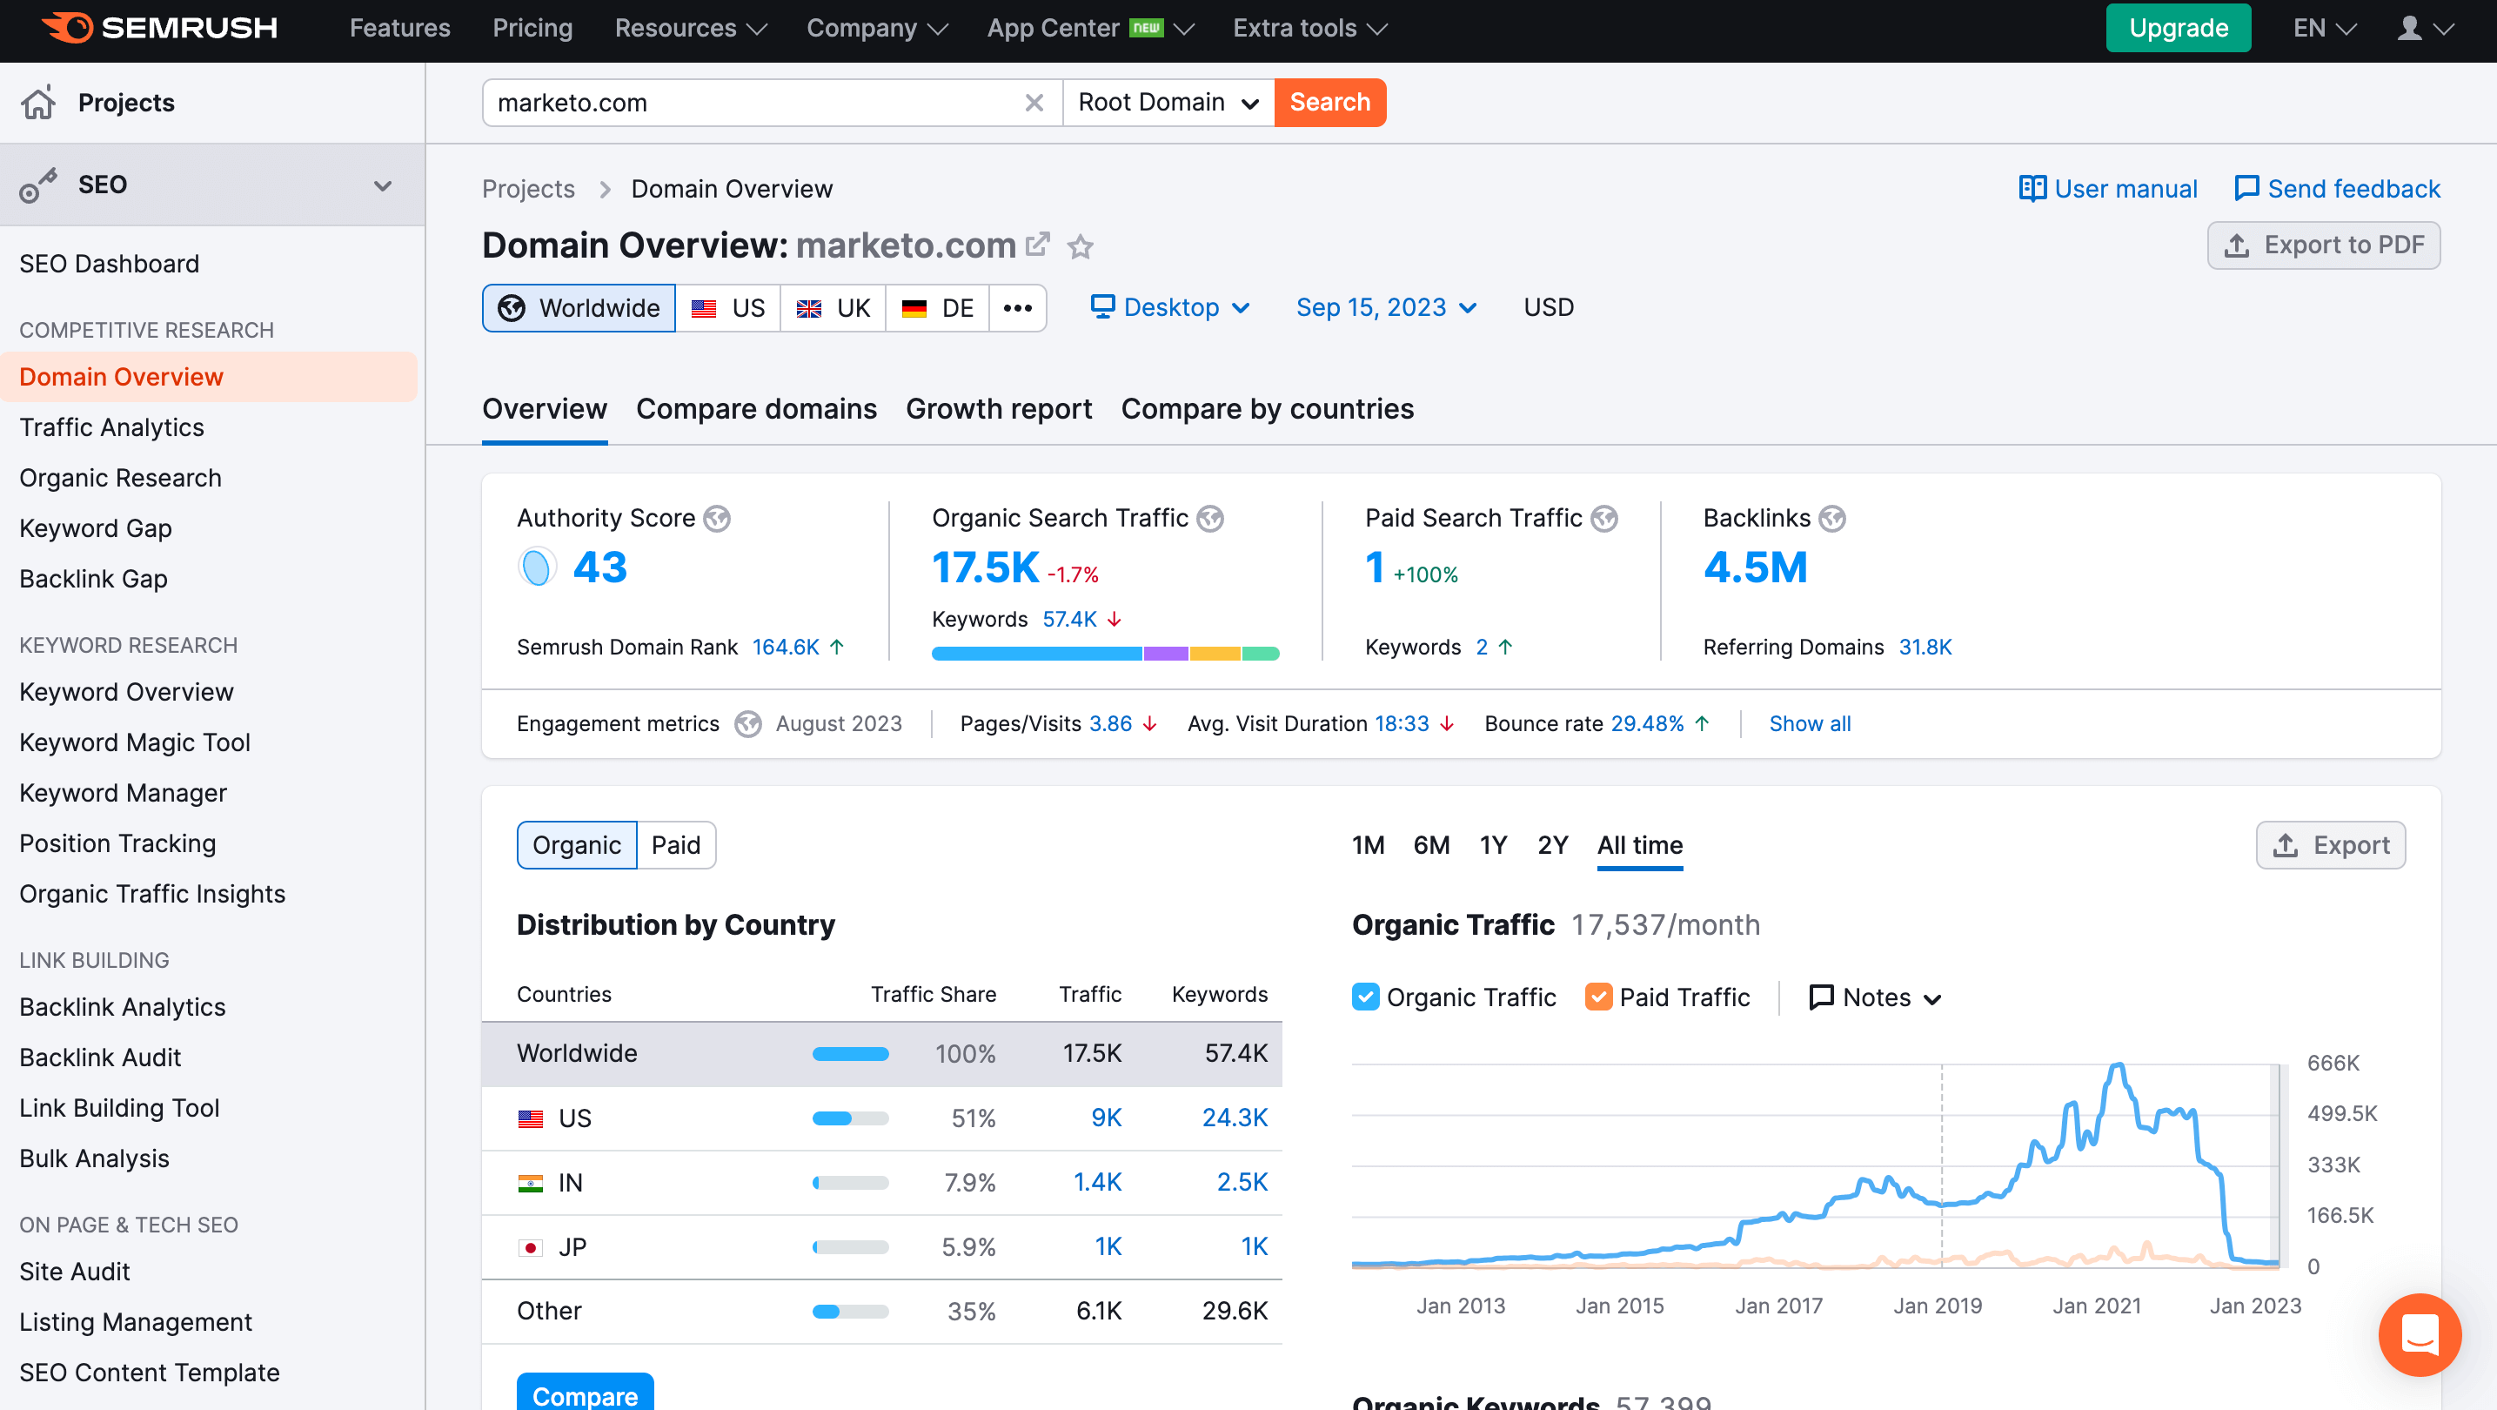Image resolution: width=2497 pixels, height=1410 pixels.
Task: Click the Backlinks globe icon
Action: [x=1832, y=519]
